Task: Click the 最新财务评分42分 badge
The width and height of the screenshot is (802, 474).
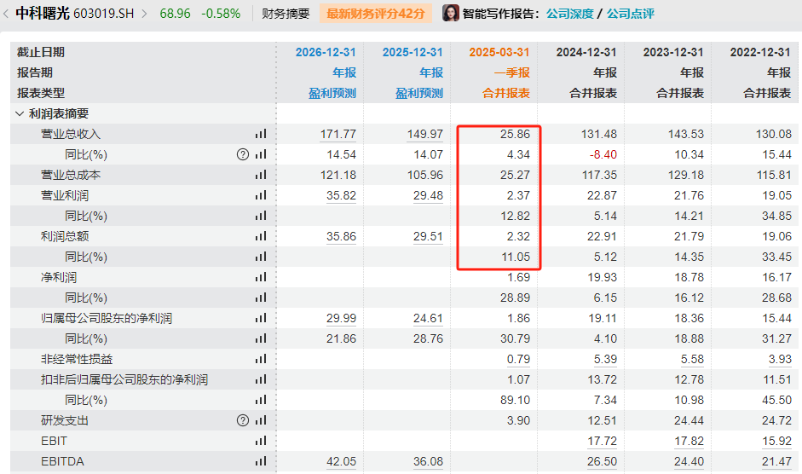Action: pos(376,14)
